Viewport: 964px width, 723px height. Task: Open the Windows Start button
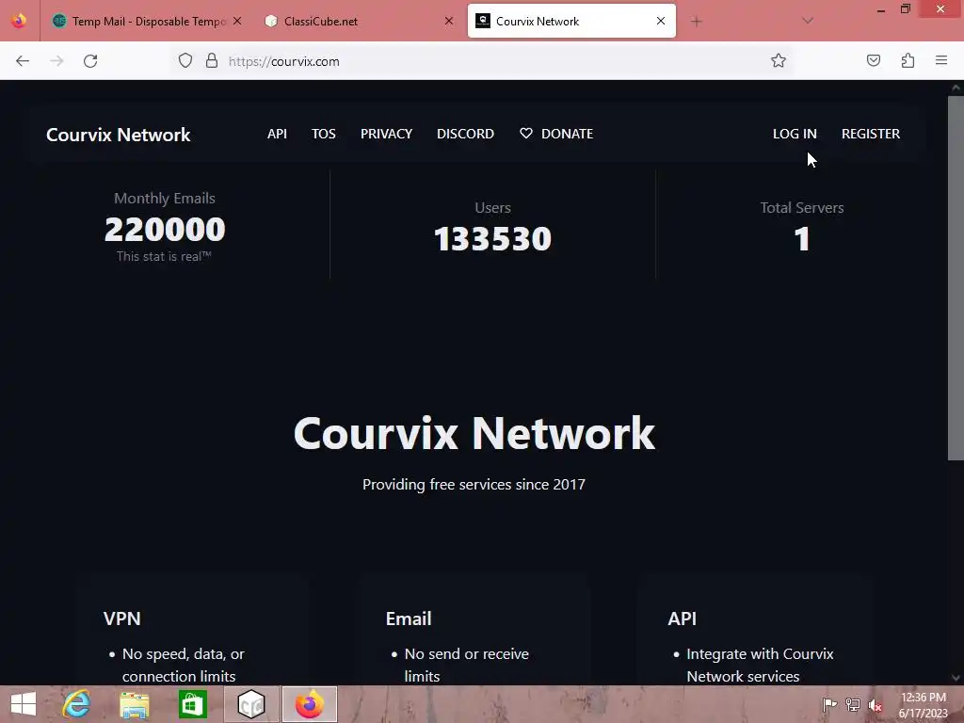coord(24,704)
